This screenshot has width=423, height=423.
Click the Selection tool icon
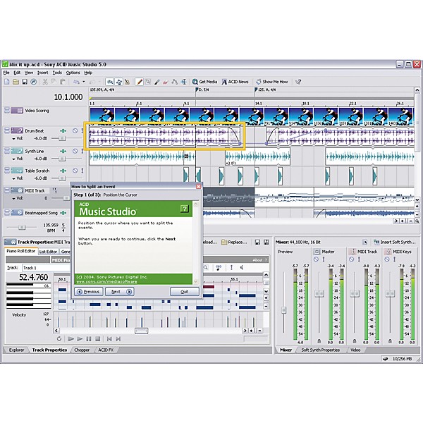(x=148, y=82)
